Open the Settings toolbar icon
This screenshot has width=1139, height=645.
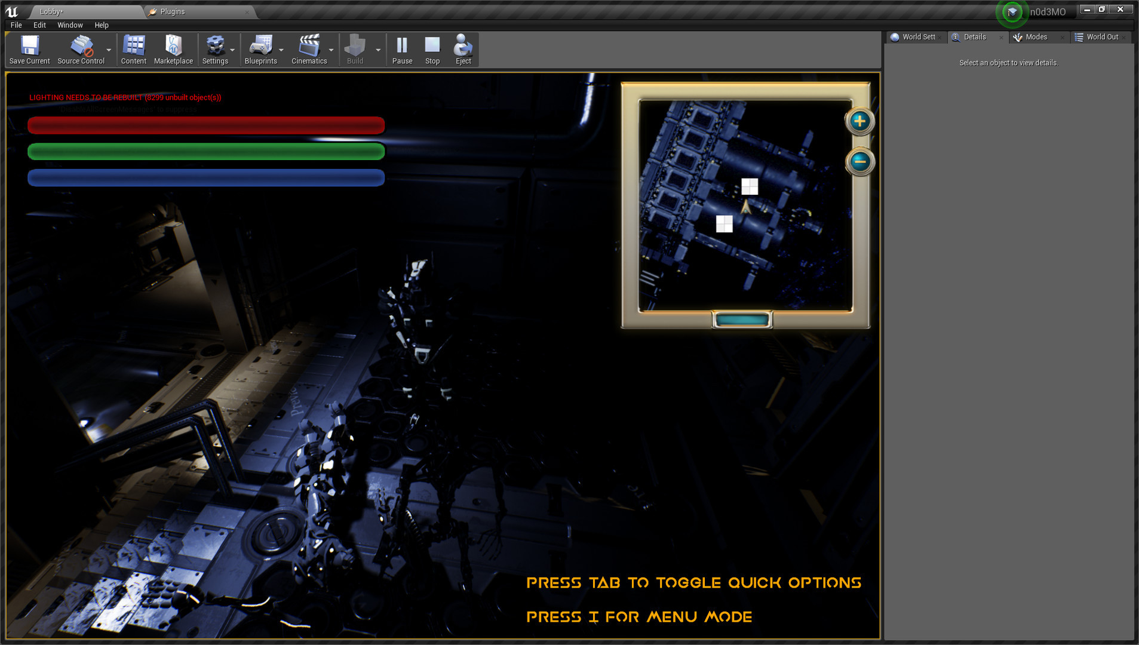pos(215,49)
